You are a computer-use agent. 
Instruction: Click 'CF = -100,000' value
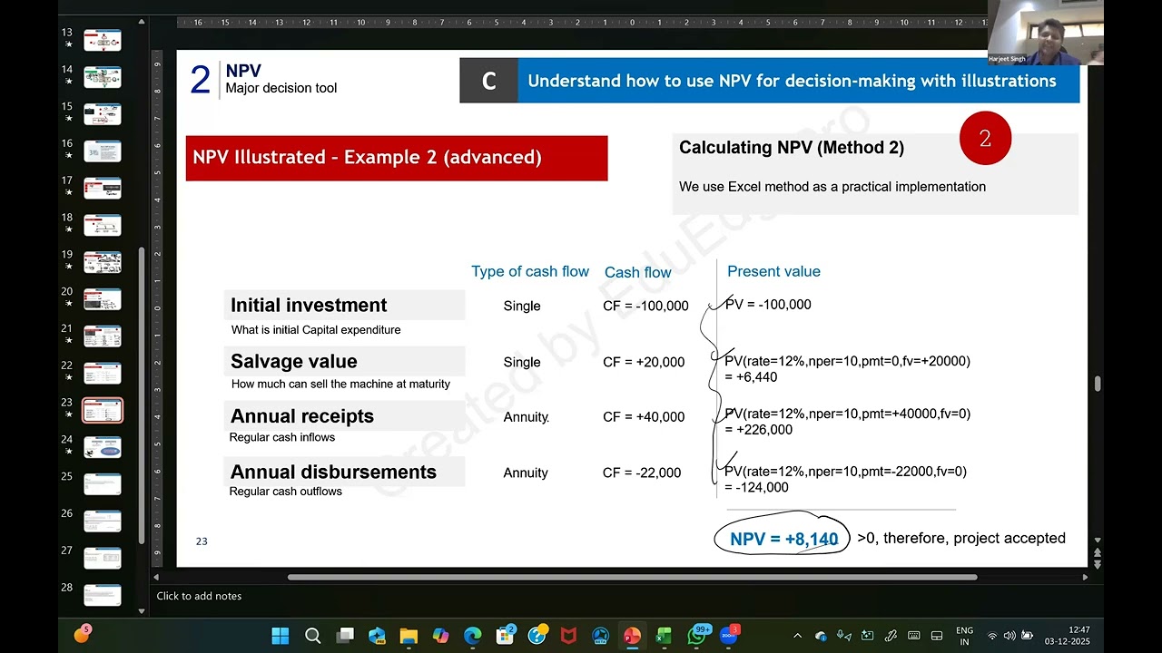(645, 306)
